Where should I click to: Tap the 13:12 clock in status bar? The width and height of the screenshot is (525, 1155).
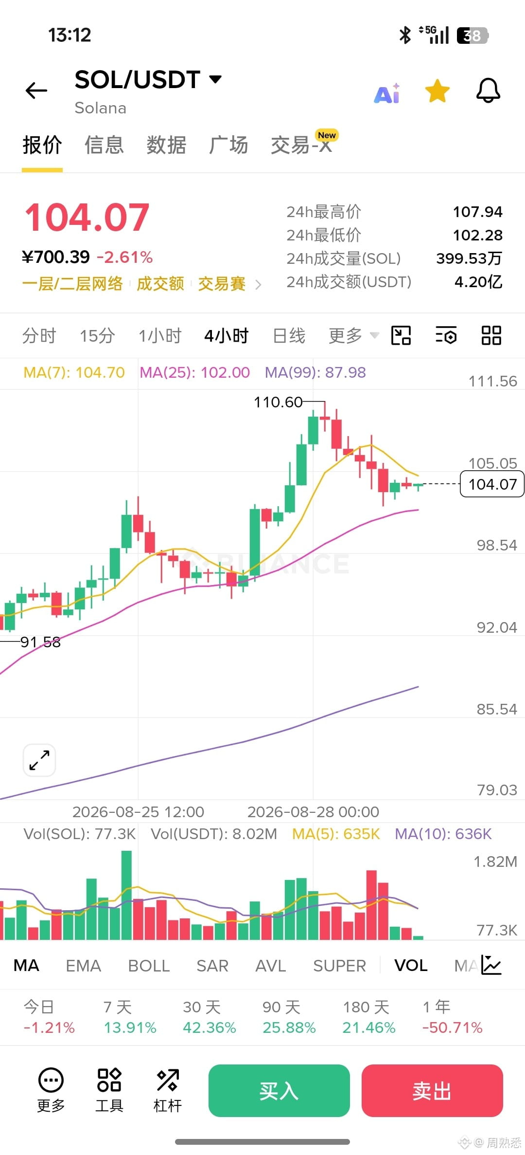[70, 35]
